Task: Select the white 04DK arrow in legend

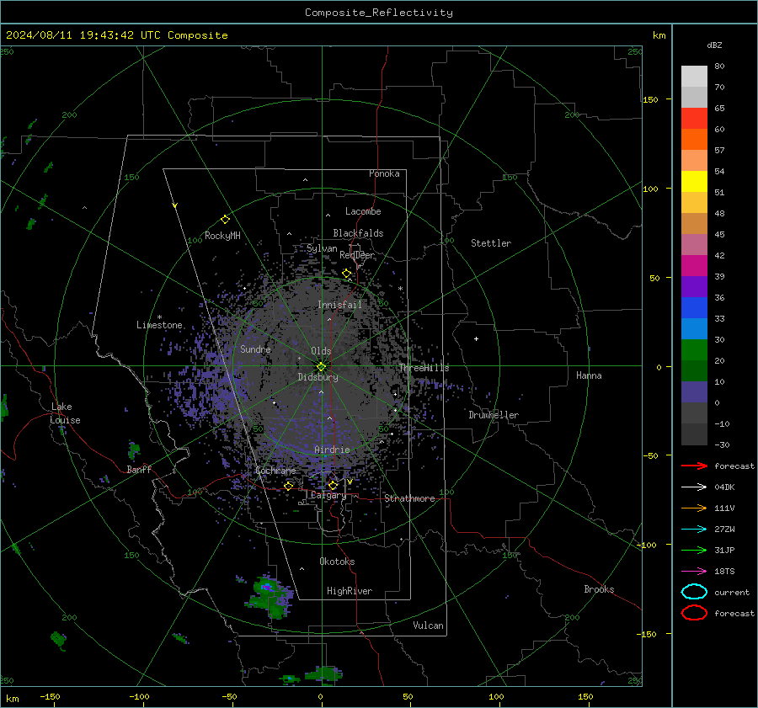Action: 694,487
